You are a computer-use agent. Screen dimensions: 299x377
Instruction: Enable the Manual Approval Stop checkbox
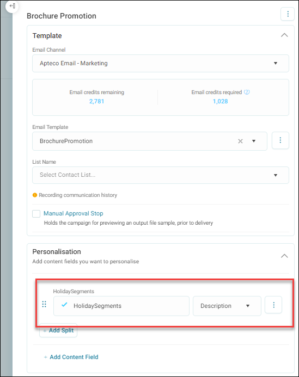(36, 213)
